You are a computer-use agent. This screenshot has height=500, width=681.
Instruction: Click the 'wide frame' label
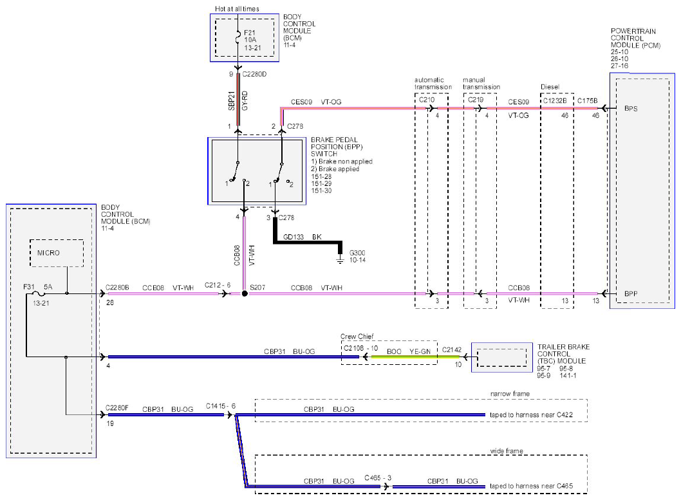pyautogui.click(x=507, y=451)
